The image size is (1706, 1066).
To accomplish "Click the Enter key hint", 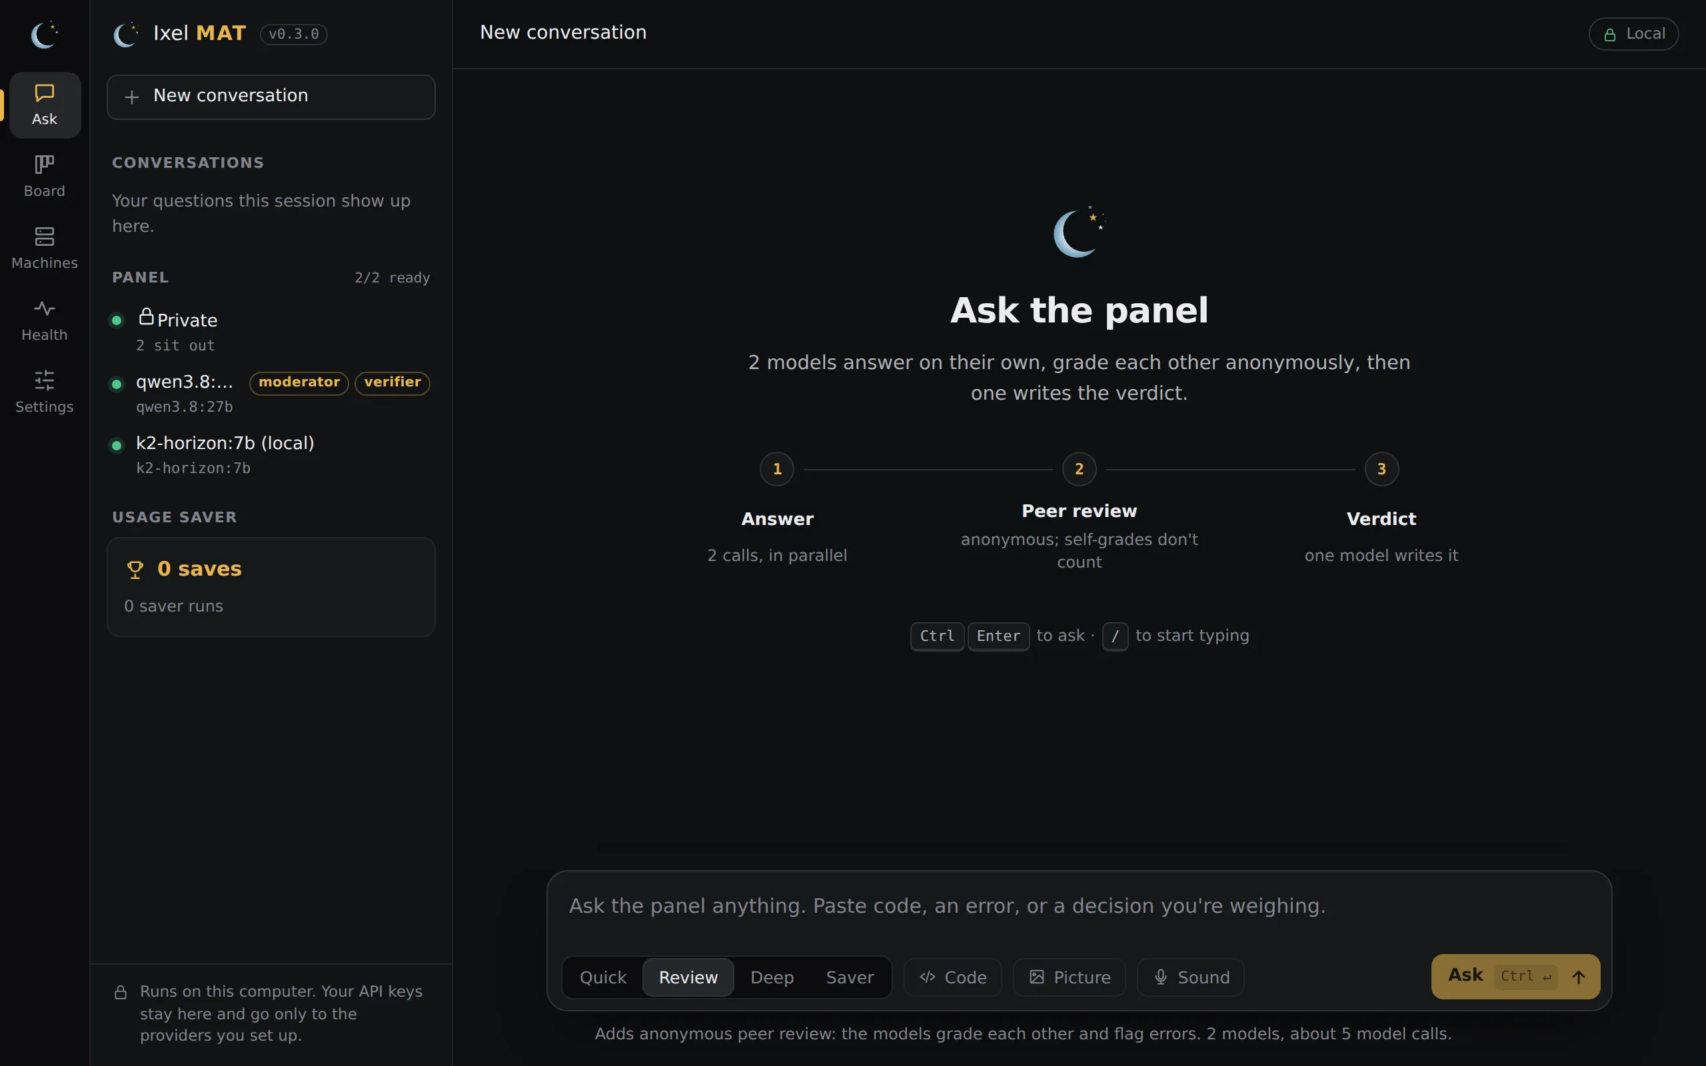I will (998, 637).
